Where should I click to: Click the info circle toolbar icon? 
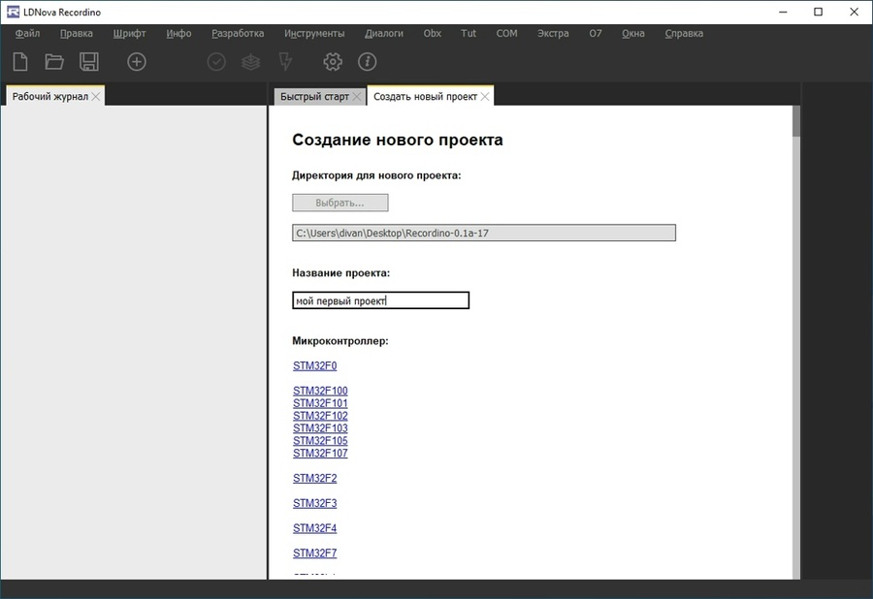[x=367, y=62]
